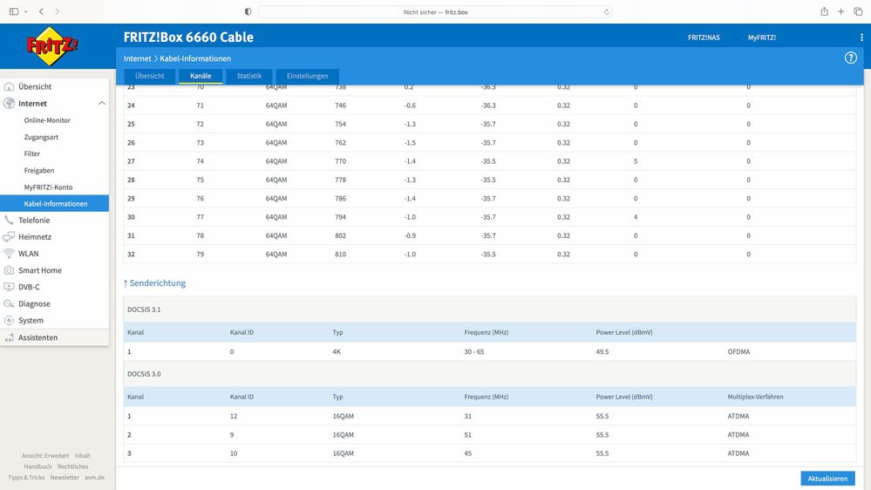This screenshot has height=490, width=871.
Task: Go back with the browser arrow
Action: pos(41,11)
